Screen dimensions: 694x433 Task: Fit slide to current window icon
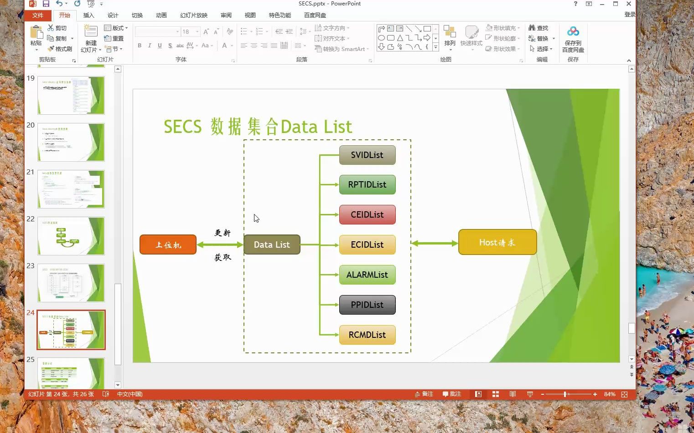[625, 394]
